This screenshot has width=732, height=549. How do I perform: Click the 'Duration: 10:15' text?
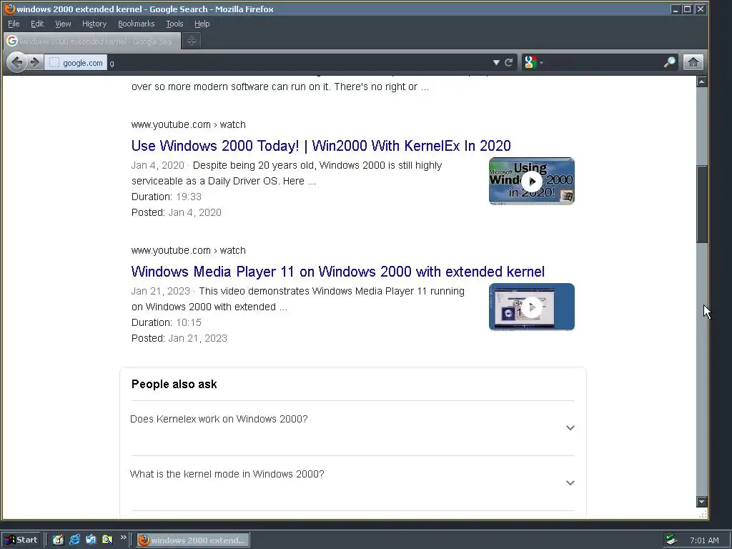point(166,322)
